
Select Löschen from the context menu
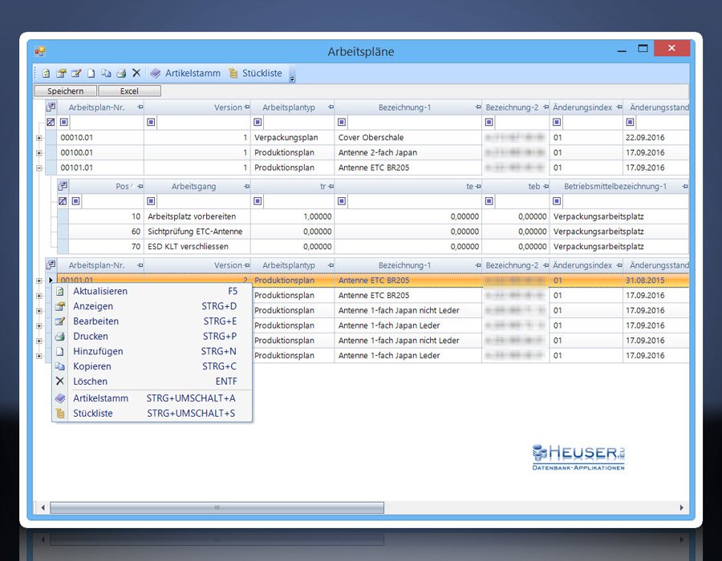pyautogui.click(x=90, y=381)
